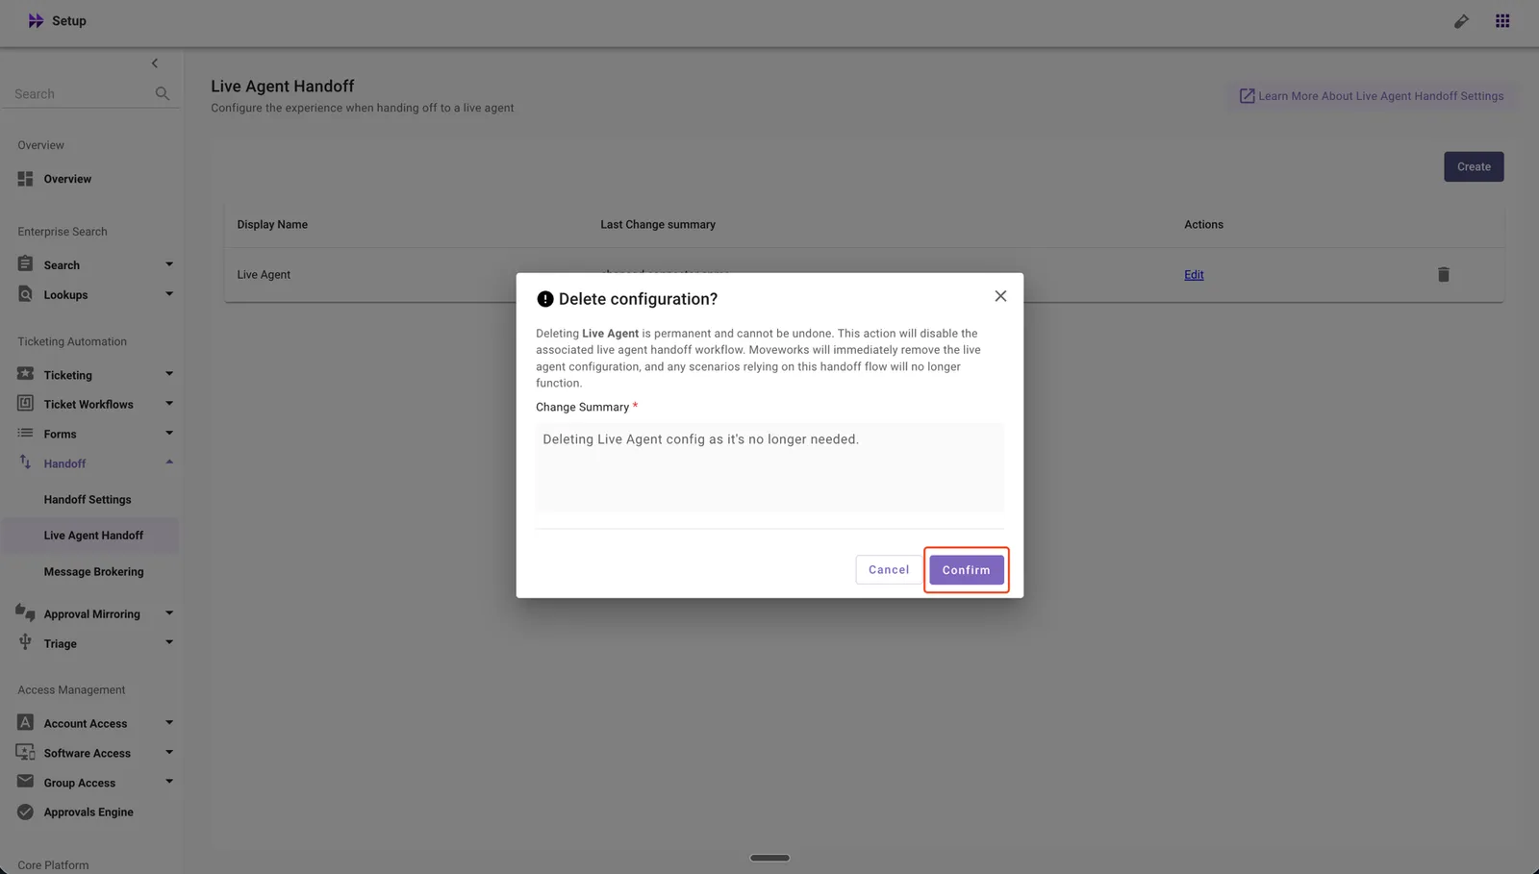Cancel the delete configuration dialog
The image size is (1539, 874).
point(889,570)
